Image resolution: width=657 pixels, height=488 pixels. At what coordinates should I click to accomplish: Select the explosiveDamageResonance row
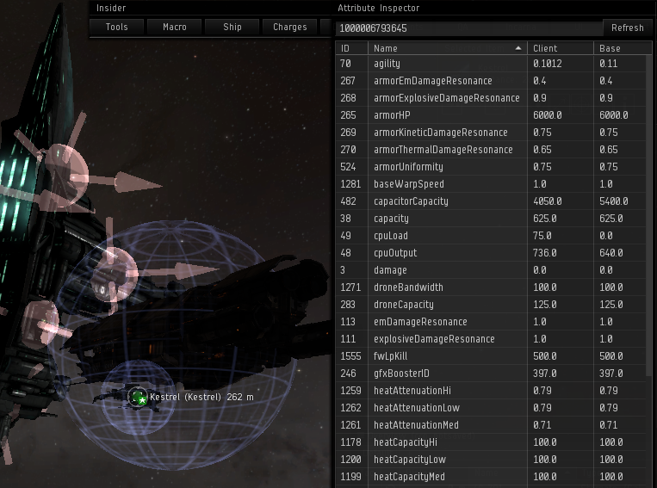(x=491, y=338)
